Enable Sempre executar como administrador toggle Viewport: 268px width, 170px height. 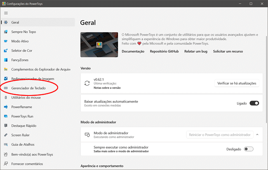249,149
